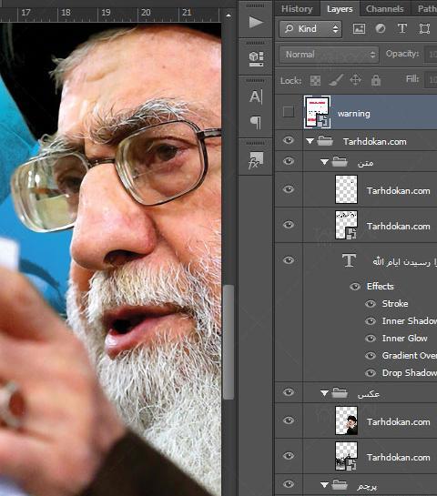Switch to the Channels tab
Viewport: 437px width, 496px height.
385,9
